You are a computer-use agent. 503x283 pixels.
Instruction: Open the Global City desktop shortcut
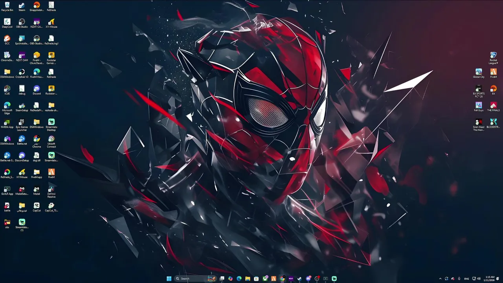point(479,74)
